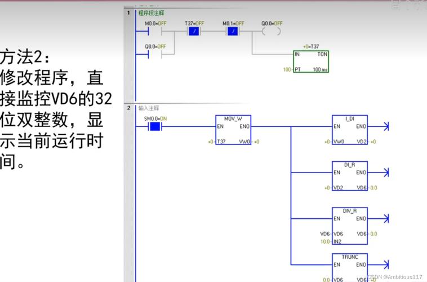The image size is (427, 282).
Task: Select the DIV_R division block
Action: pyautogui.click(x=350, y=226)
